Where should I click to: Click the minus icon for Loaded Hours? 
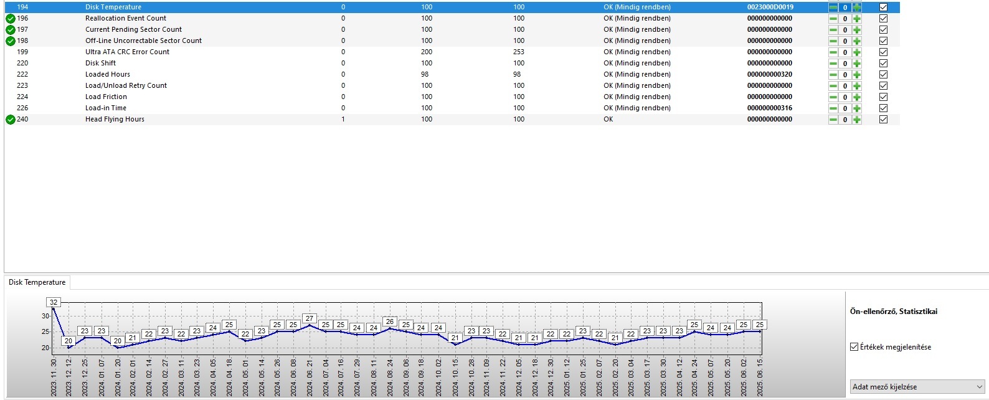833,75
